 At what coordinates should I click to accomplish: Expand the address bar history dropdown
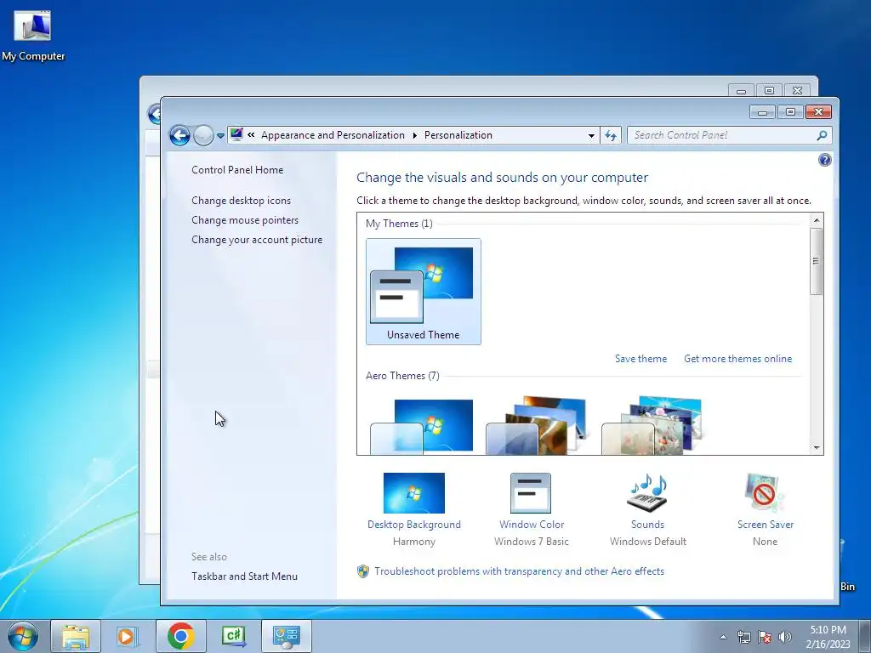coord(591,135)
